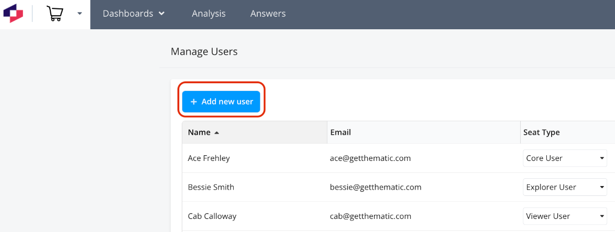Click the Email column header
The width and height of the screenshot is (615, 232).
[424, 132]
